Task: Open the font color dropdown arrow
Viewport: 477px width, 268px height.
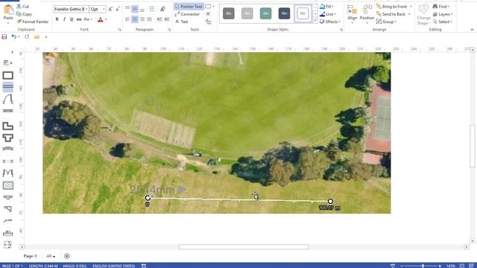Action: pos(106,20)
